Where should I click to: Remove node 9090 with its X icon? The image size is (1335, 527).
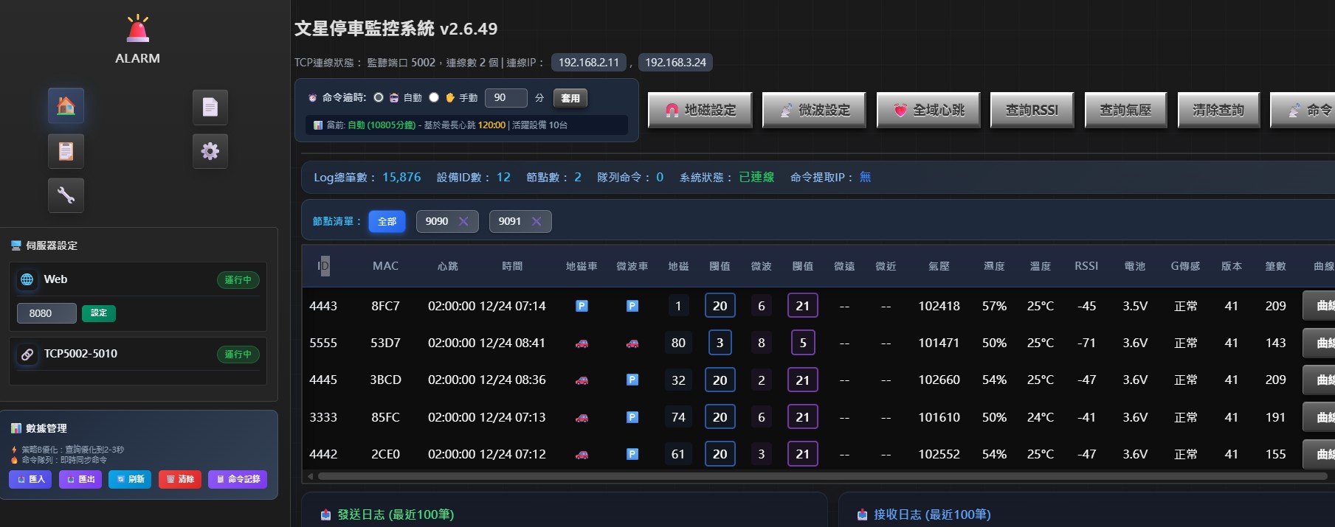point(463,221)
